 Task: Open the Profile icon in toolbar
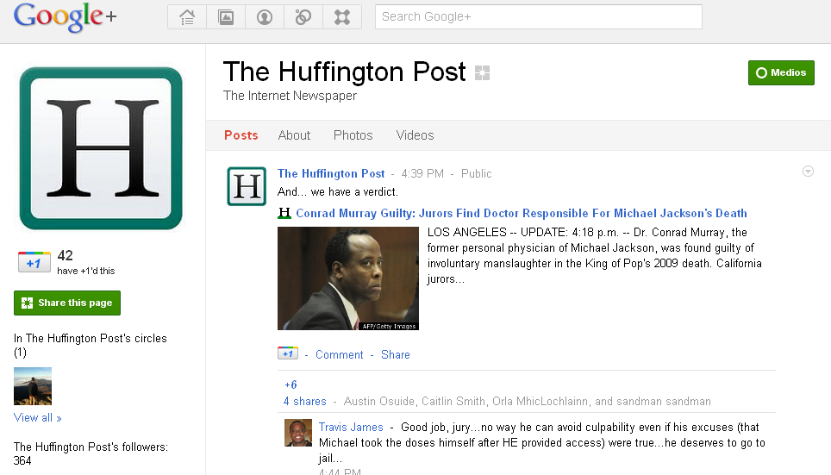click(265, 17)
